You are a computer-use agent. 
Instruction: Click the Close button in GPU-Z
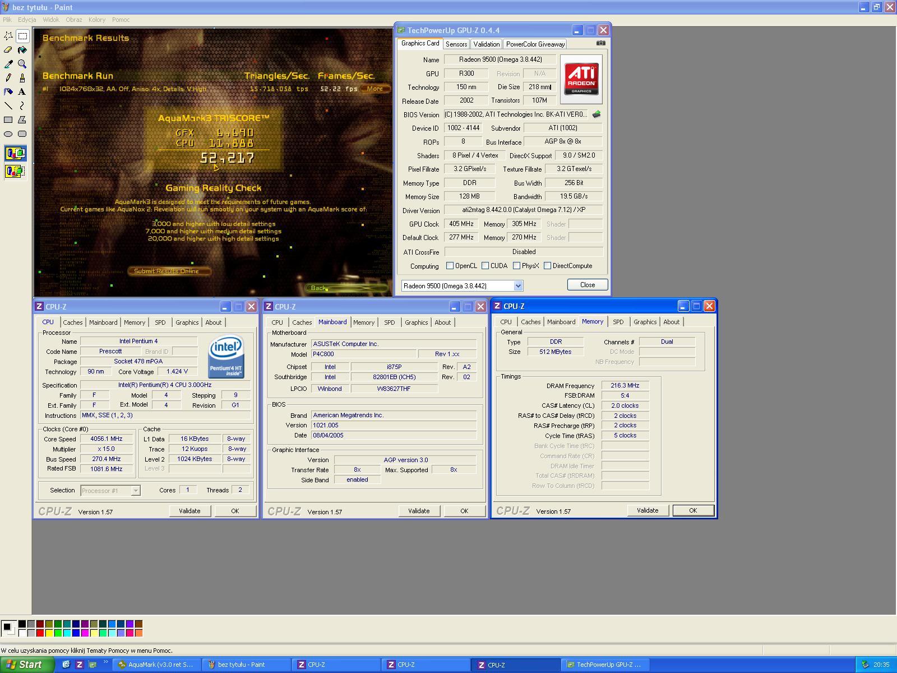click(588, 285)
